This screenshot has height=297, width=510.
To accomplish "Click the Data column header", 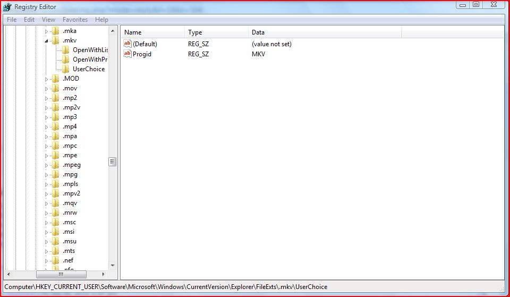I will tap(325, 32).
